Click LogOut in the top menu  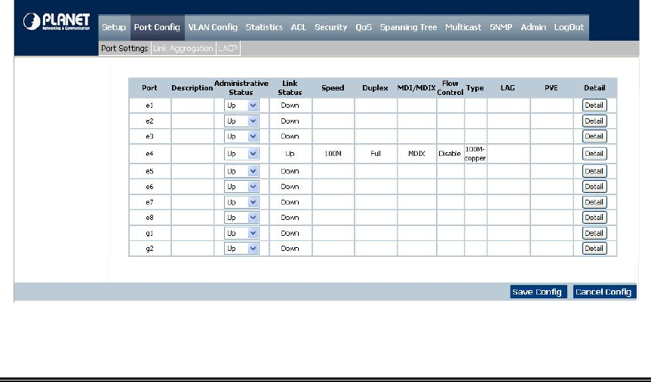(570, 27)
